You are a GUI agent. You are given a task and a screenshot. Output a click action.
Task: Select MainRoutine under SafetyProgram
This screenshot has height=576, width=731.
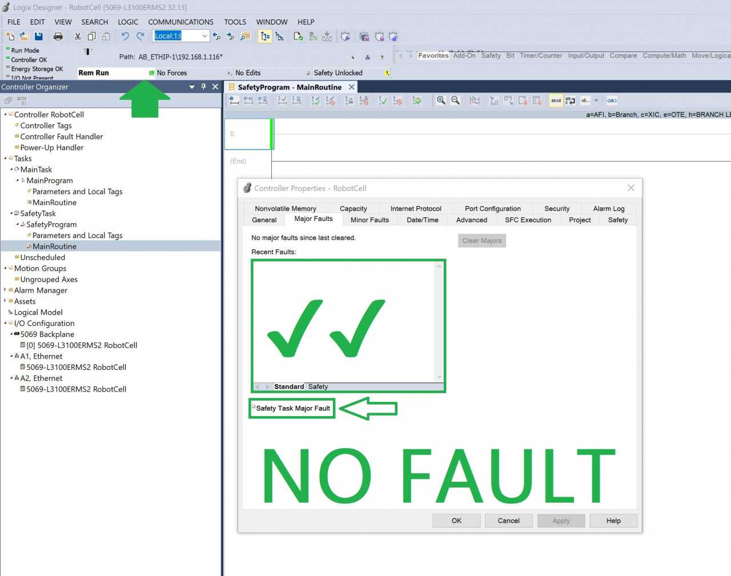(54, 247)
